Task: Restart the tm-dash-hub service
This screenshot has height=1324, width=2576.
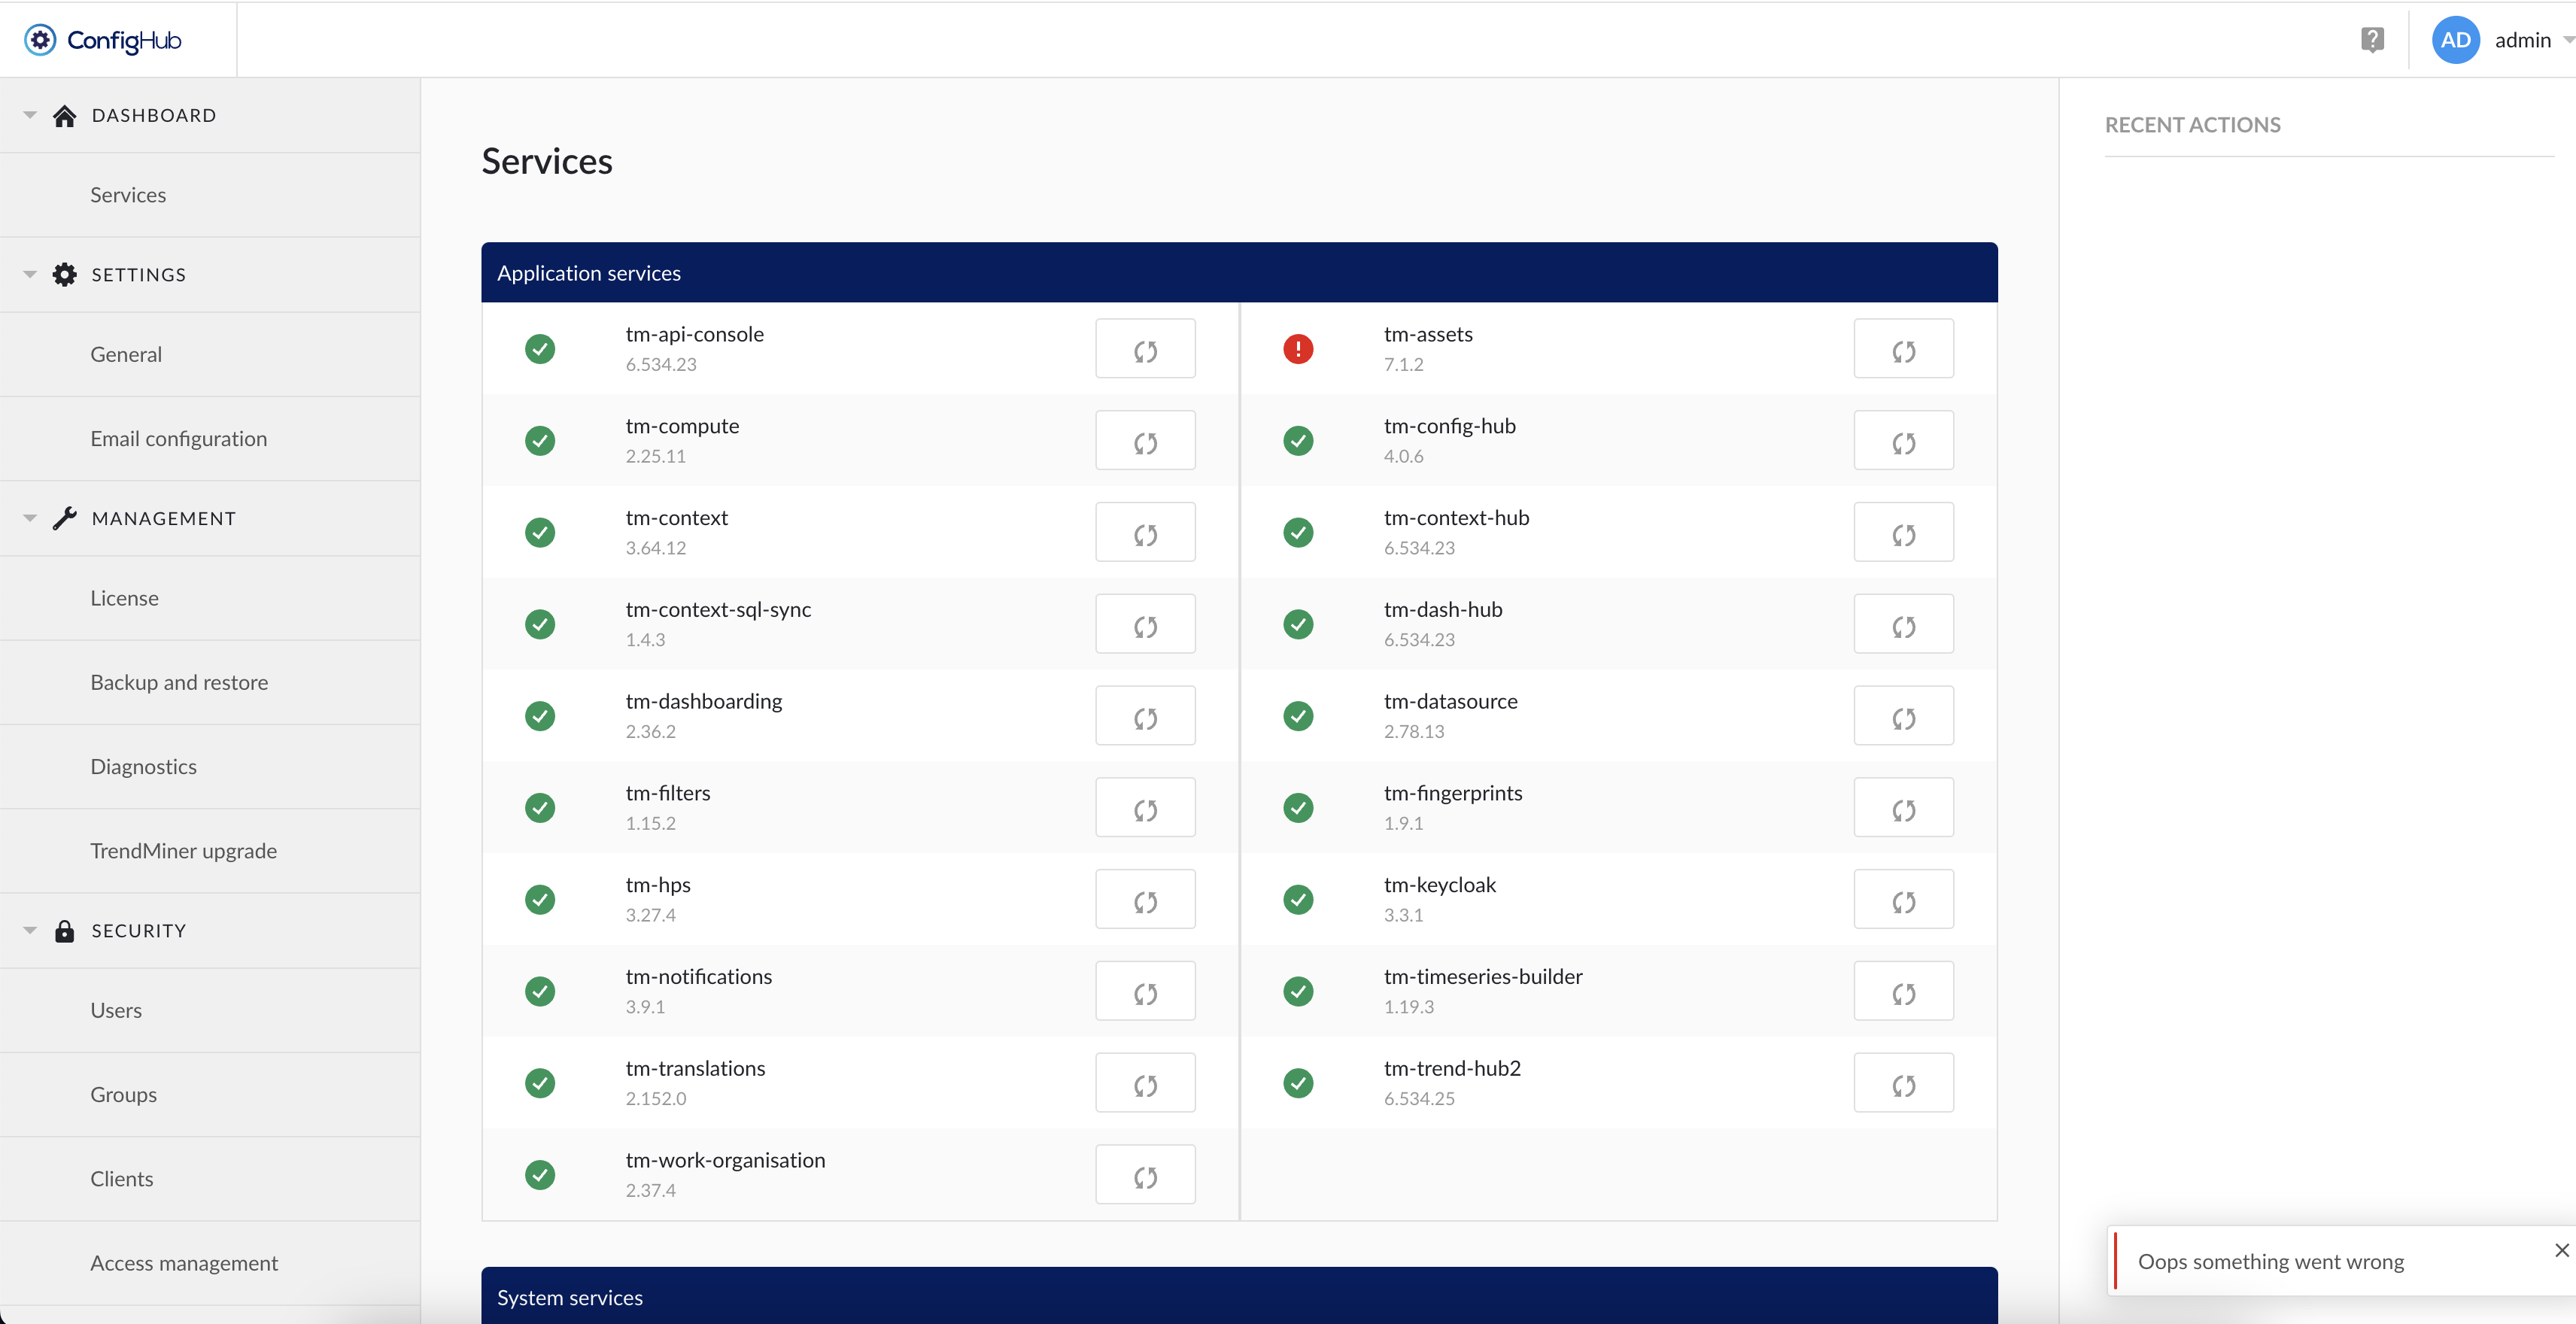Action: [1903, 625]
